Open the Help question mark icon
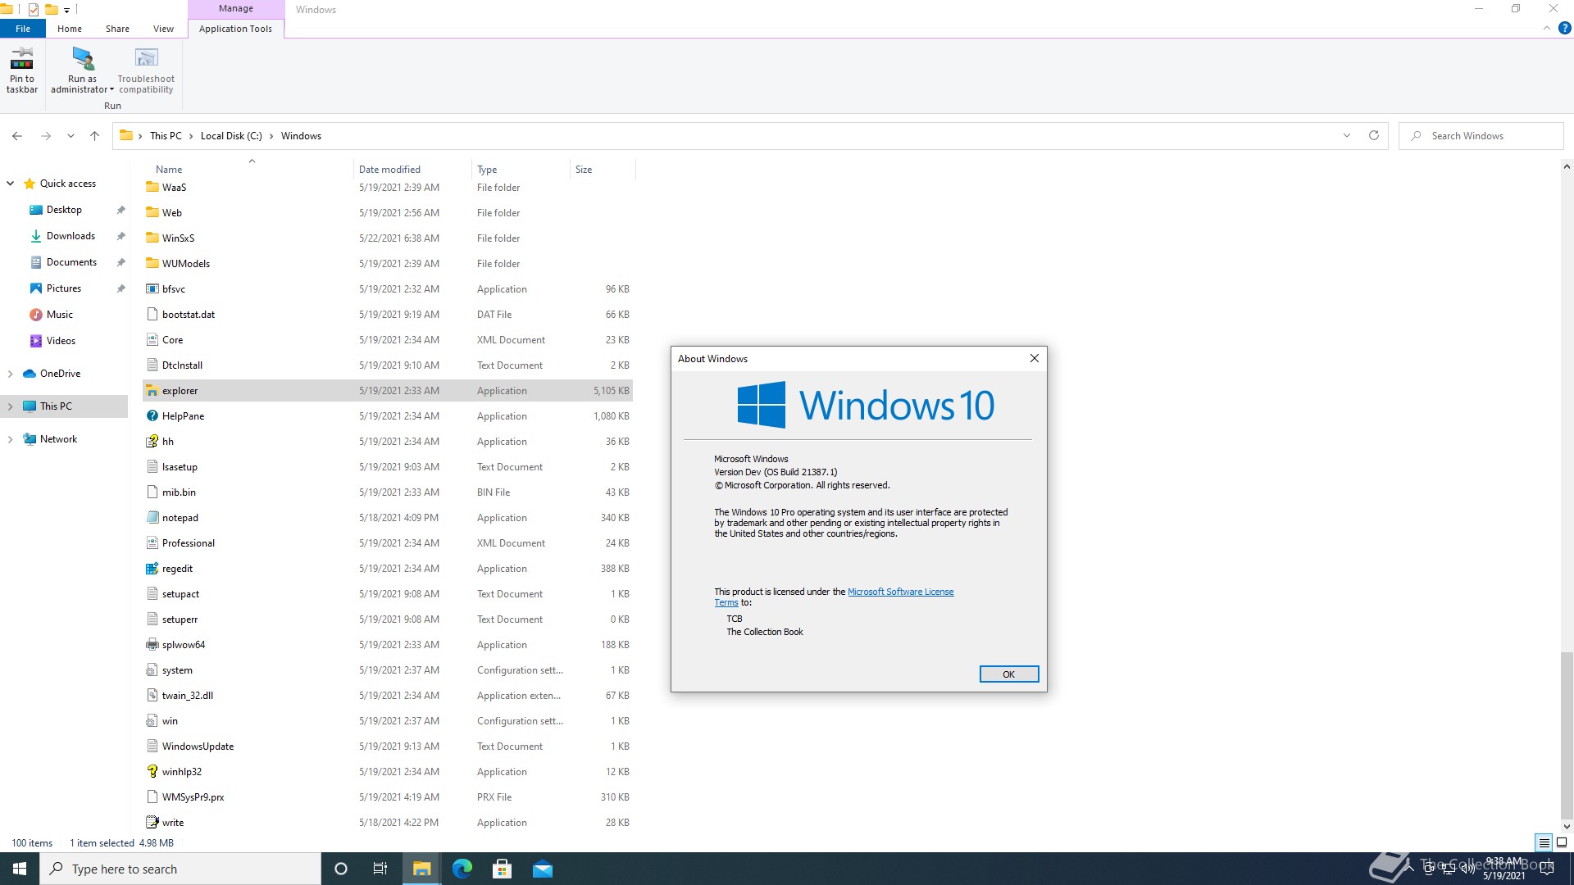1574x885 pixels. 1564,29
